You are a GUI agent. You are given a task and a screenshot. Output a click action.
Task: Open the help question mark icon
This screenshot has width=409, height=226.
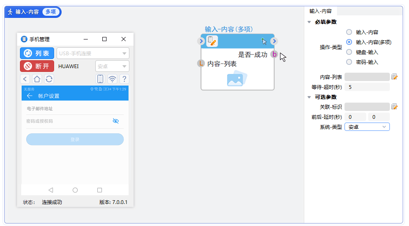click(x=124, y=79)
